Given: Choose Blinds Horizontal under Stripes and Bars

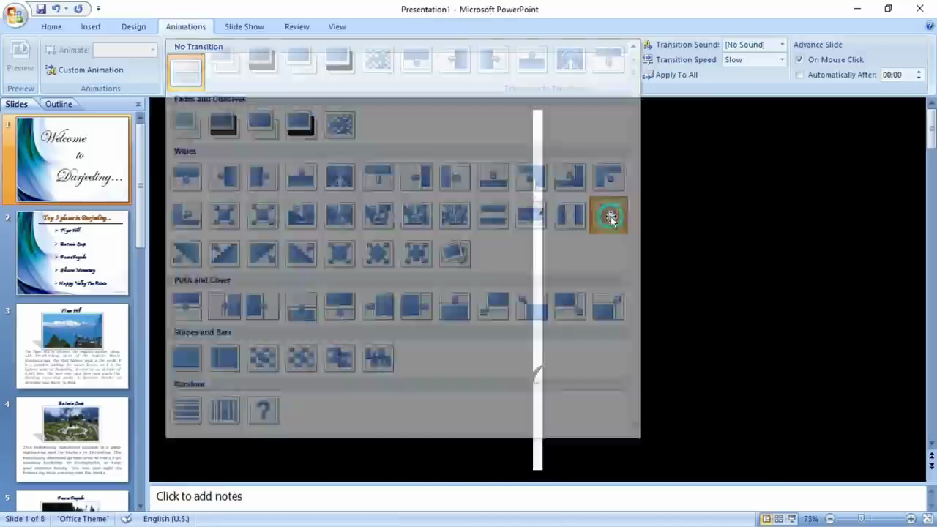Looking at the screenshot, I should [187, 359].
